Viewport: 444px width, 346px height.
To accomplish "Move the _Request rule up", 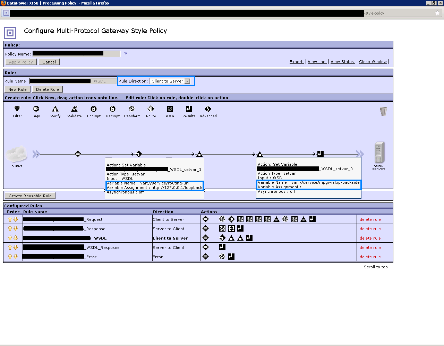I will pos(10,219).
